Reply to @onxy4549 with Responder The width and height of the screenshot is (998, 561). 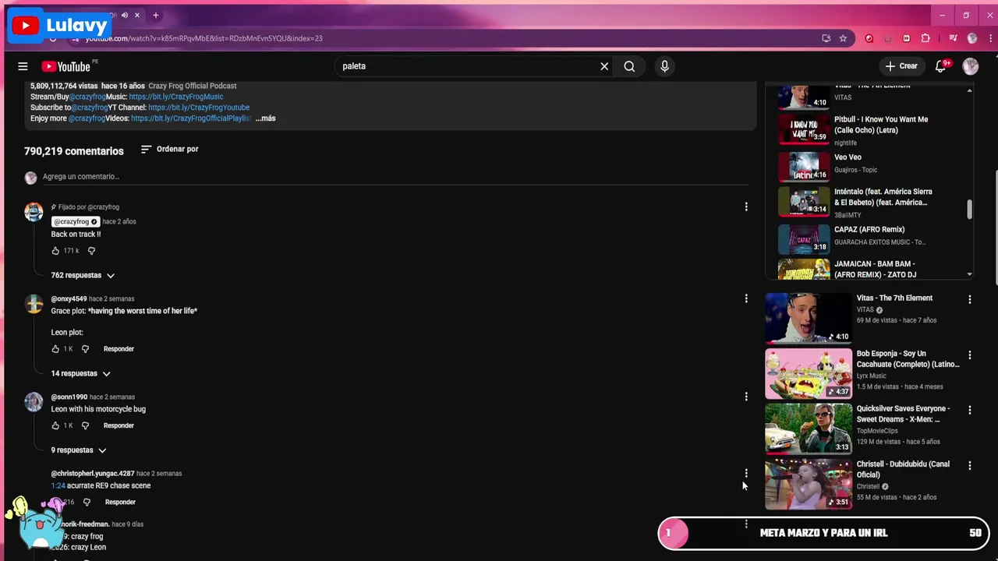(119, 349)
